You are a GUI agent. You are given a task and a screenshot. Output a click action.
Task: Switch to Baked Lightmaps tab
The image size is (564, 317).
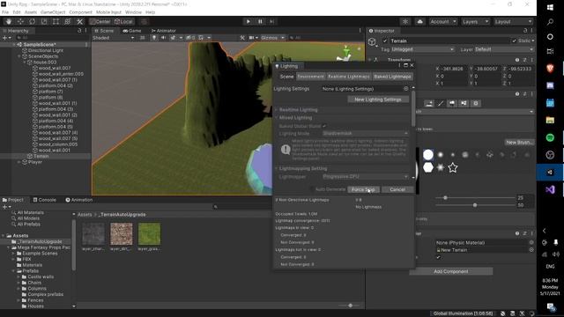(x=392, y=77)
